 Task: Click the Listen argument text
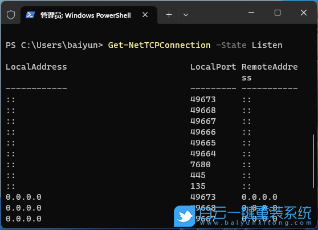[267, 45]
